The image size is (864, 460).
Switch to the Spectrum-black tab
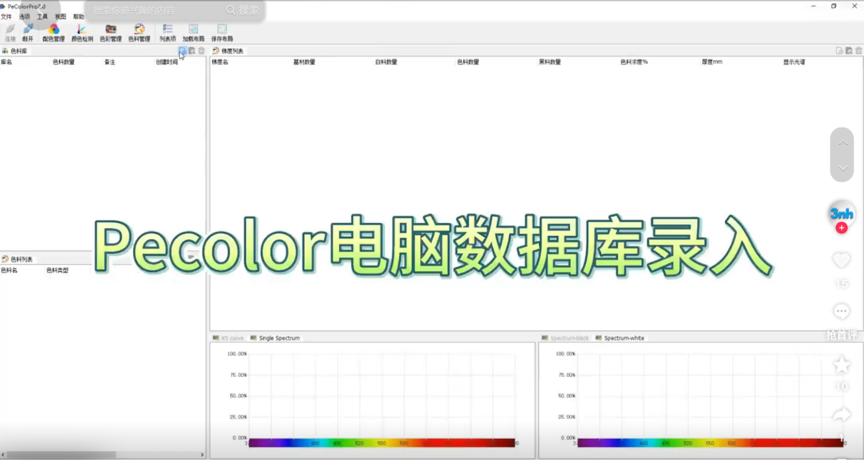[566, 338]
